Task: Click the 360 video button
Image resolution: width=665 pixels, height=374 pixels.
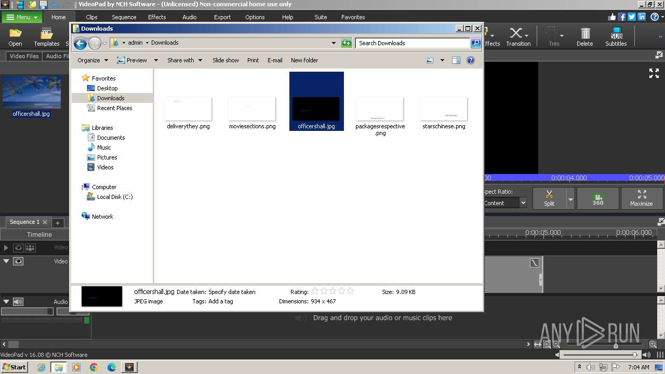Action: 598,198
